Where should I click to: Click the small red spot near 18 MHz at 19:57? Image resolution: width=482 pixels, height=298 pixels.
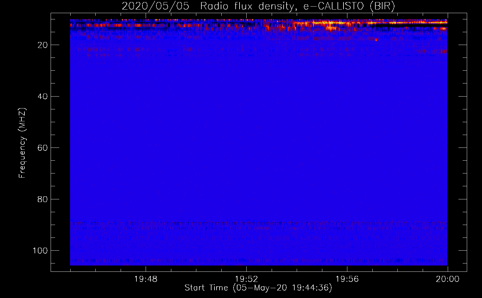[376, 40]
